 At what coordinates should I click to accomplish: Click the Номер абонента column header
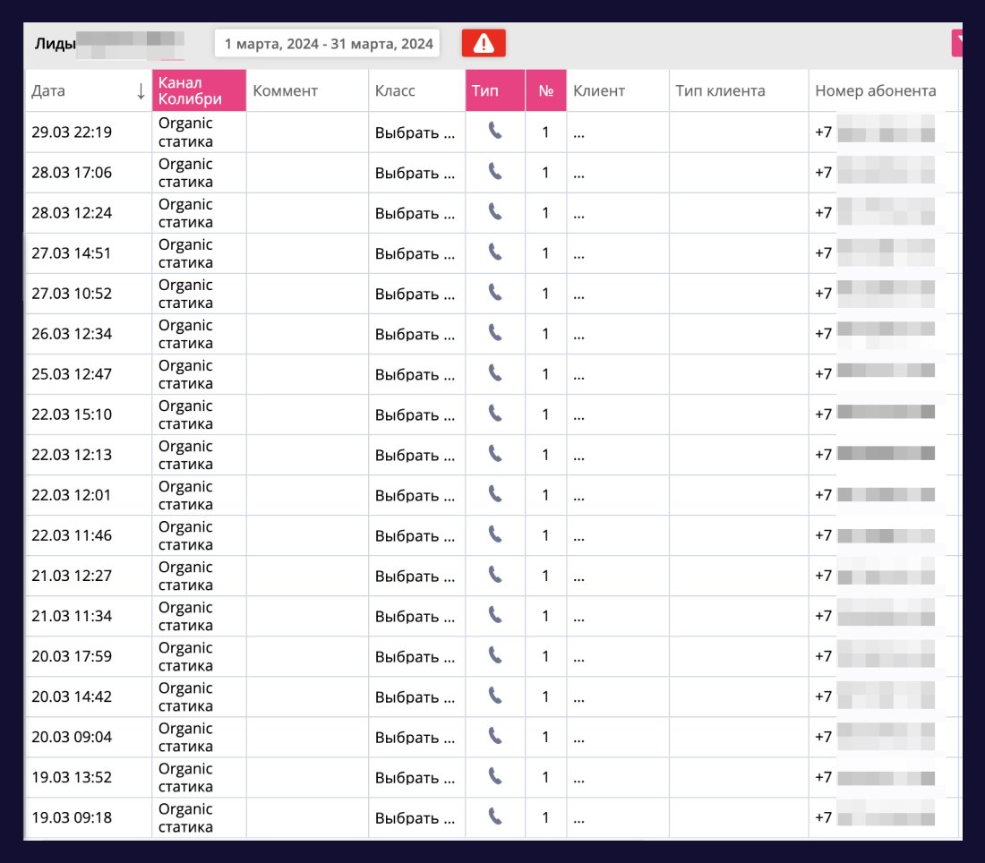click(x=883, y=90)
